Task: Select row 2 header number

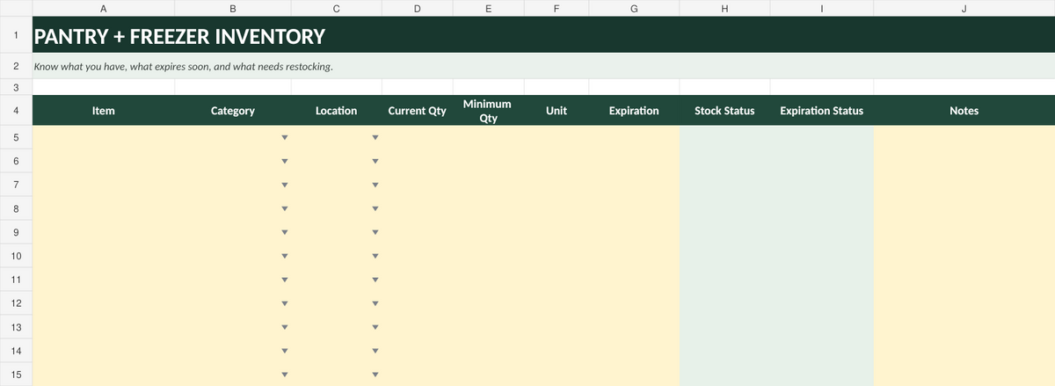Action: [x=17, y=67]
